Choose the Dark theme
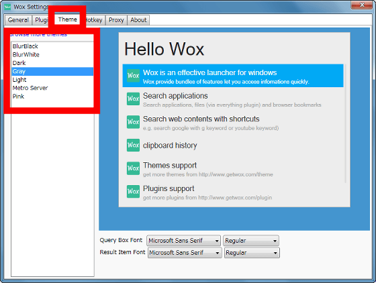 (52, 63)
